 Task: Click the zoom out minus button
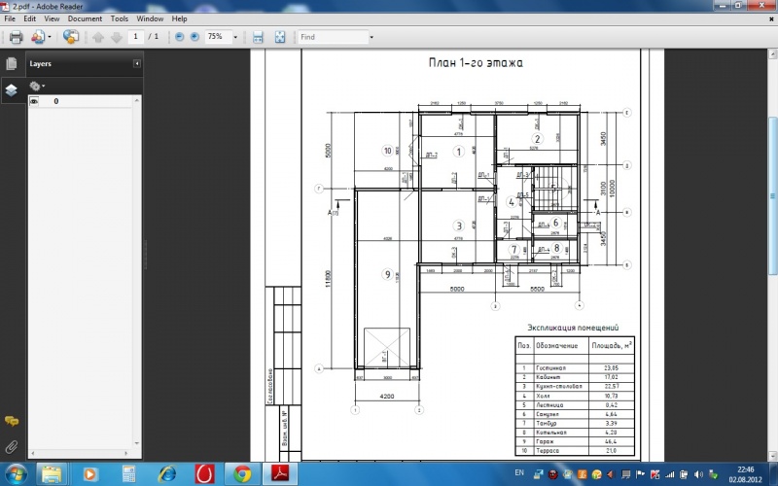coord(179,37)
